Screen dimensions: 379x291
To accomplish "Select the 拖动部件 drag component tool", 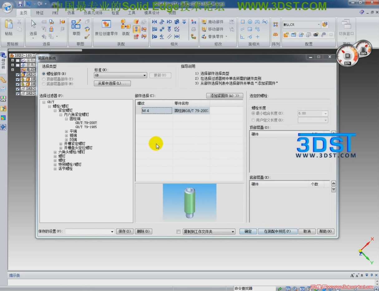I will coord(213,22).
